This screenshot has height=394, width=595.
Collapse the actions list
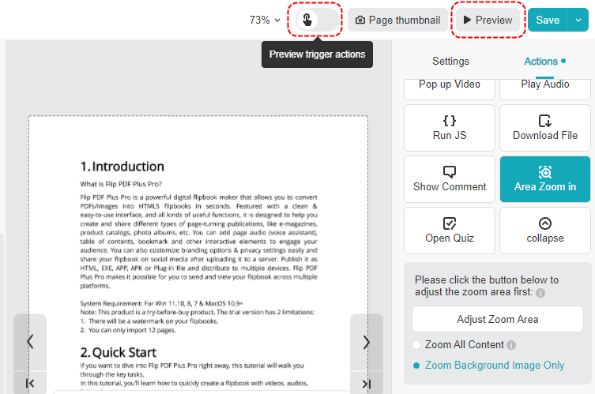point(545,231)
